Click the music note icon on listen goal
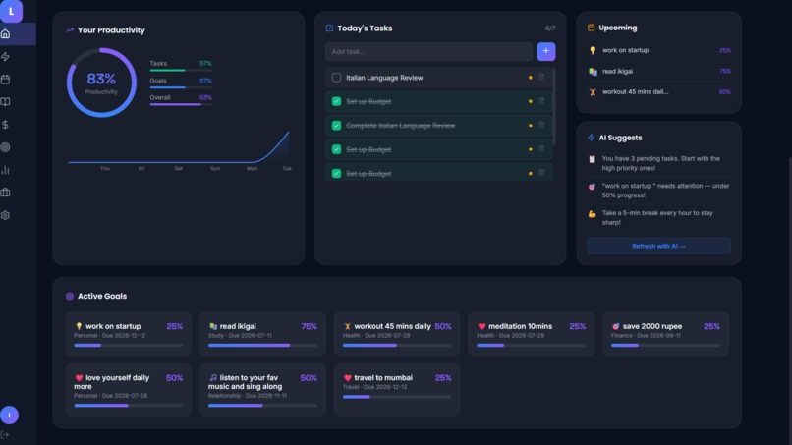The width and height of the screenshot is (792, 445). [213, 378]
